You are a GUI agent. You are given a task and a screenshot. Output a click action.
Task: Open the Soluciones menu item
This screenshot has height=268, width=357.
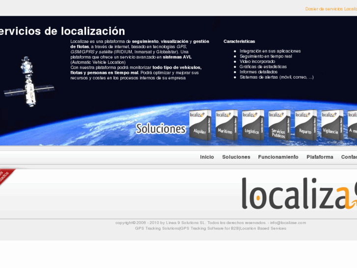236,157
